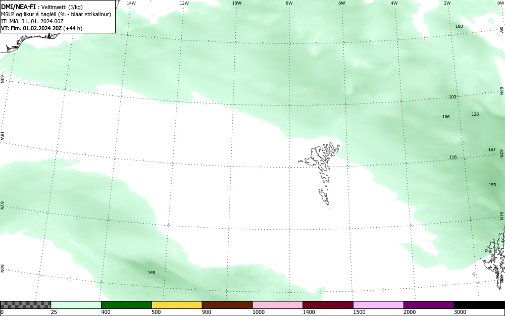Click the pink 1000-1400 legend swatch
This screenshot has width=505, height=316.
[x=278, y=305]
